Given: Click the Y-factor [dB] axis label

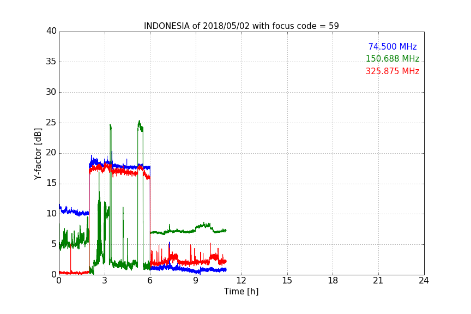Looking at the screenshot, I should coord(38,154).
